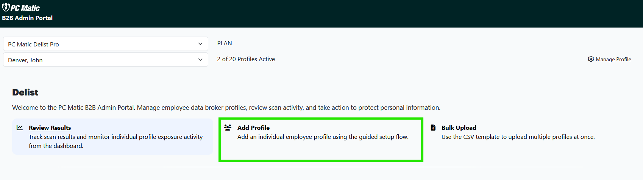Click the PC Matic shield logo icon

tap(6, 7)
